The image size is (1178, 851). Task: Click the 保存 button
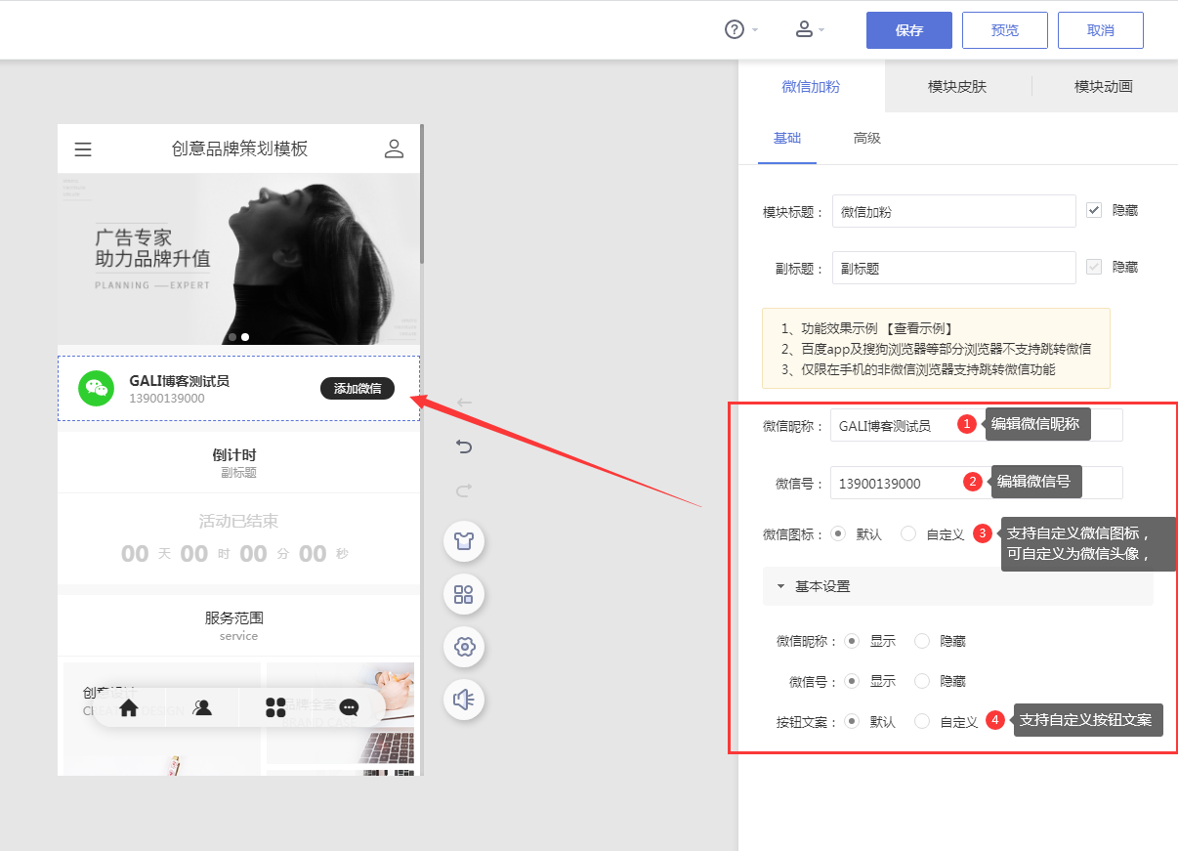[x=909, y=30]
